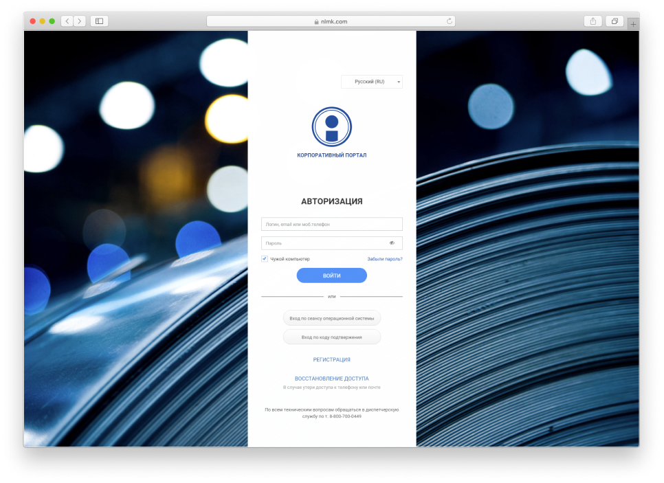Close the window with the red button
Image resolution: width=664 pixels, height=483 pixels.
point(32,21)
